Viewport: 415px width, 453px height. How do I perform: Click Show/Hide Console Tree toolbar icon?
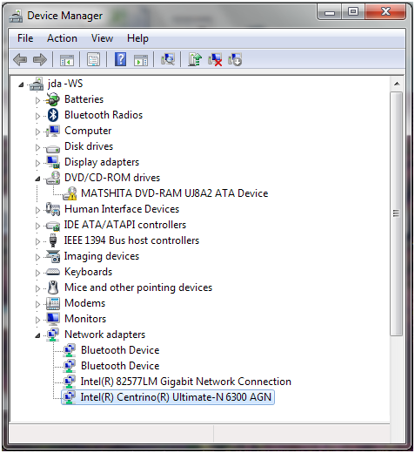coord(67,60)
